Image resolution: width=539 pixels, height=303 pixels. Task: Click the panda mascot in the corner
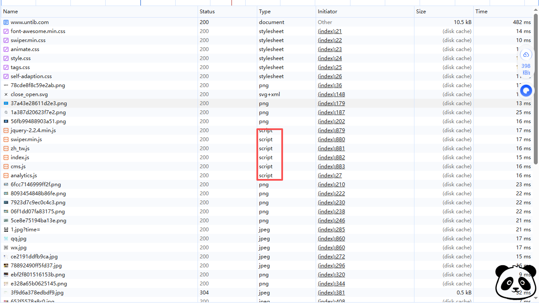click(515, 282)
